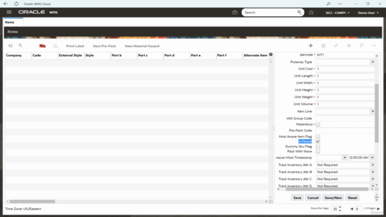386x217 pixels.
Task: Click the bar chart icon in the toolbar
Action: coord(55,46)
